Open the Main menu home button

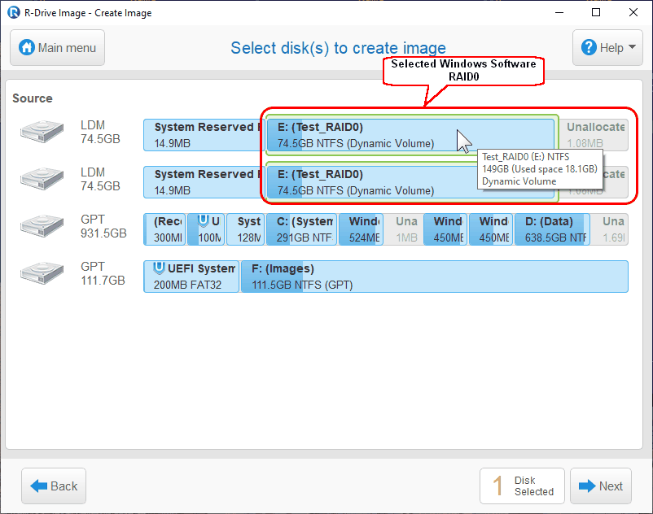click(x=58, y=48)
